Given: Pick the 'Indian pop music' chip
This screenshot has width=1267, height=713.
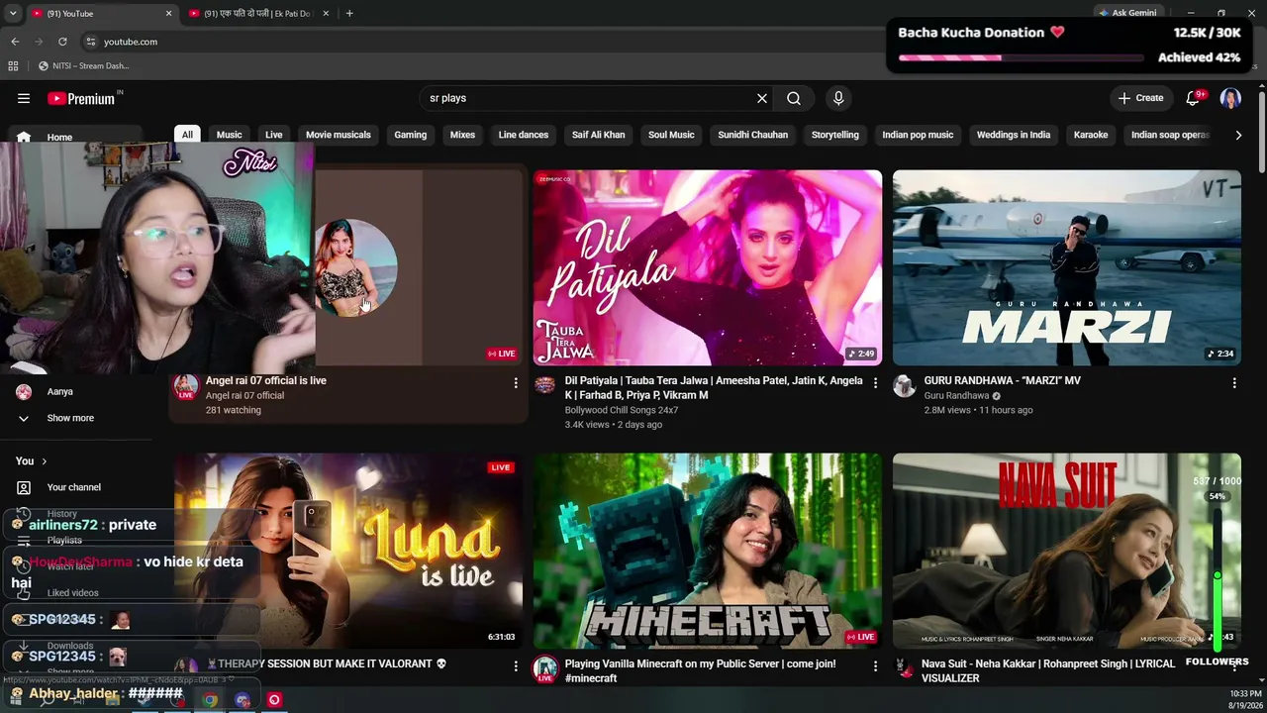Looking at the screenshot, I should 918,135.
